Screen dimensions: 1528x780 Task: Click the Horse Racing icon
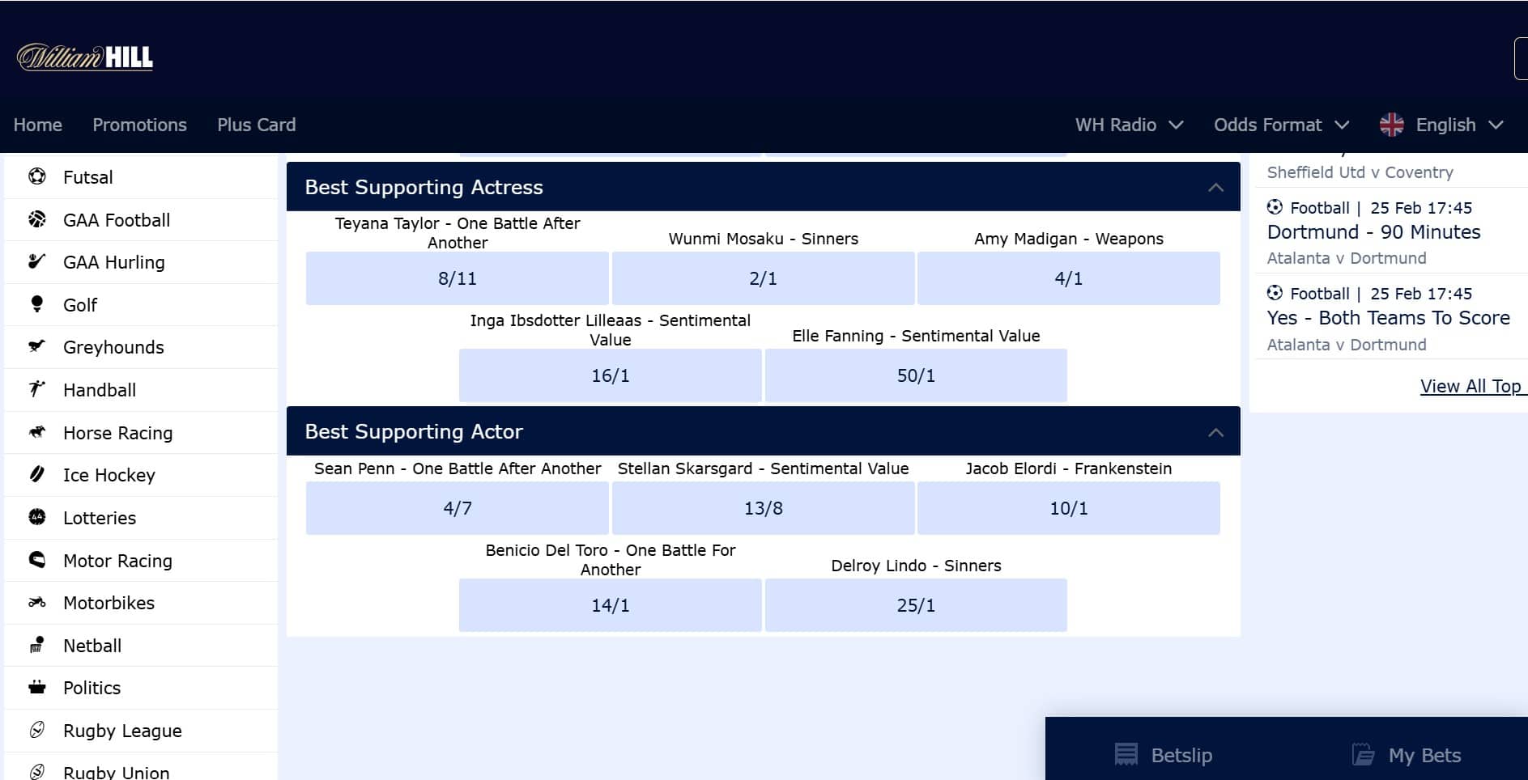(37, 432)
